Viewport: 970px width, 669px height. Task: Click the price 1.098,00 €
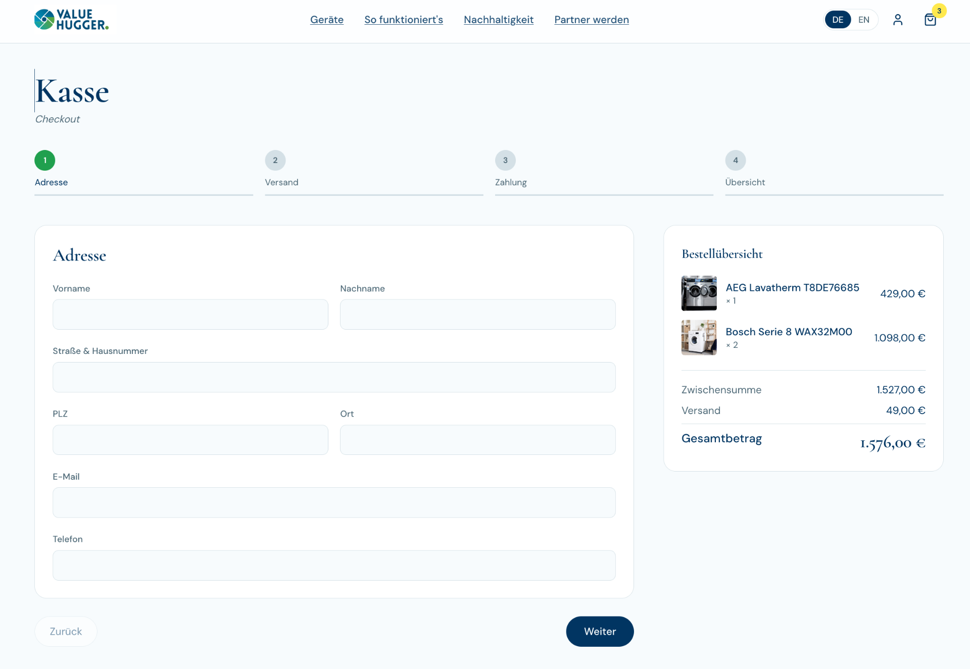(900, 338)
